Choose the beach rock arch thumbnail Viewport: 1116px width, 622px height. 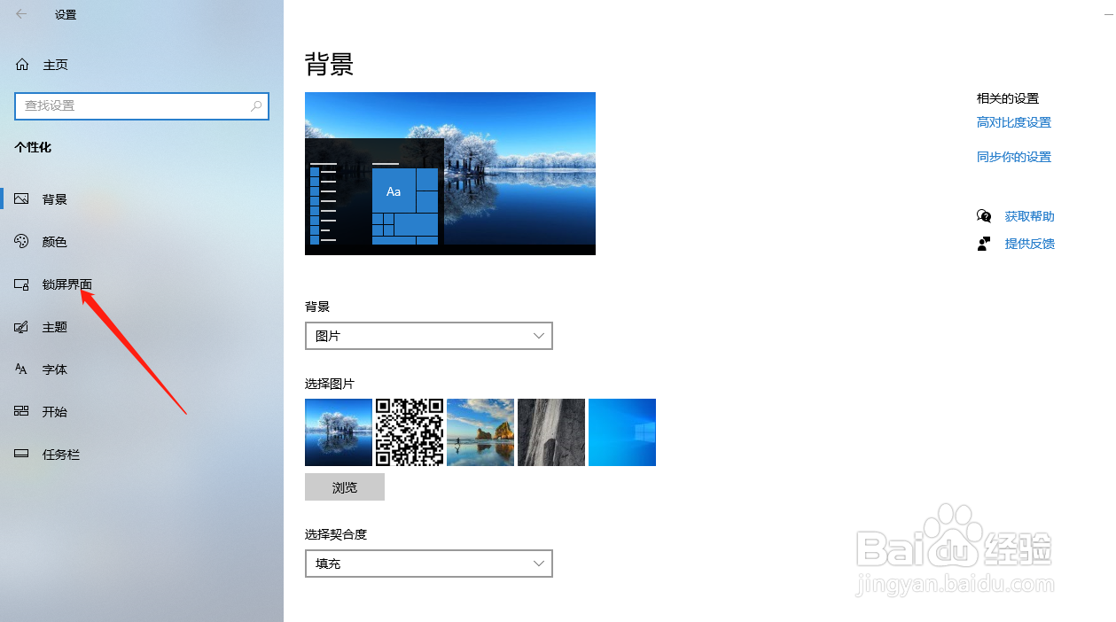tap(480, 432)
